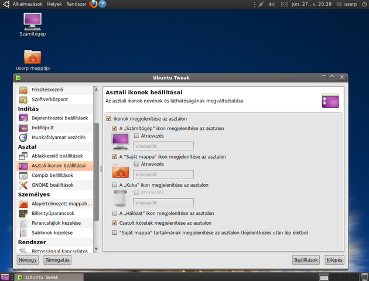Open the Helyek menu
Screen dimensions: 369x281
54,4
